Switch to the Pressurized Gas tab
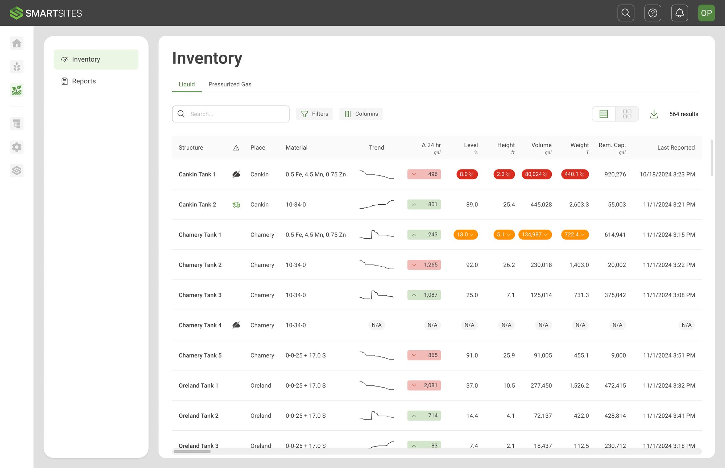The image size is (725, 468). coord(230,84)
